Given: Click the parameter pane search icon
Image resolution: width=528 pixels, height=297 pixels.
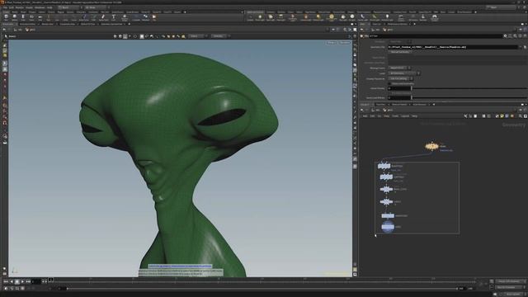Looking at the screenshot, I should tap(515, 36).
